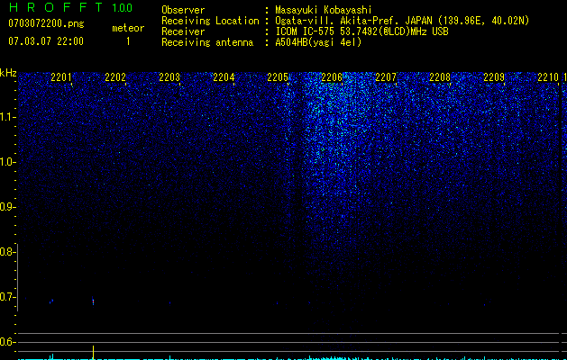Click the 2204 time marker
Viewport: 567px width, 360px height.
click(x=224, y=77)
